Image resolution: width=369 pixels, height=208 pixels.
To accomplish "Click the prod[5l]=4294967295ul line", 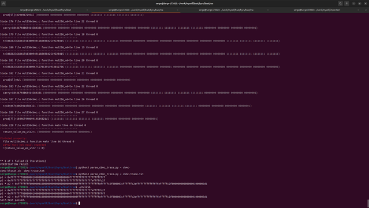I will [73, 15].
